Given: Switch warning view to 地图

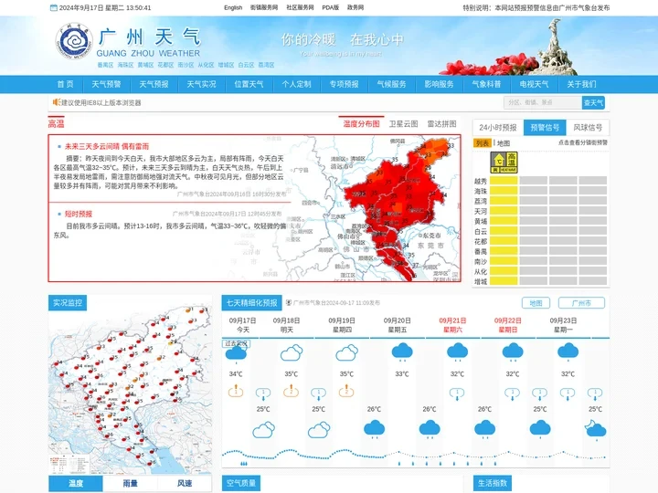Looking at the screenshot, I should [x=504, y=143].
